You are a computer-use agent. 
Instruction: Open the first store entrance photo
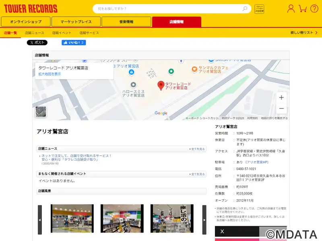pyautogui.click(x=72, y=219)
